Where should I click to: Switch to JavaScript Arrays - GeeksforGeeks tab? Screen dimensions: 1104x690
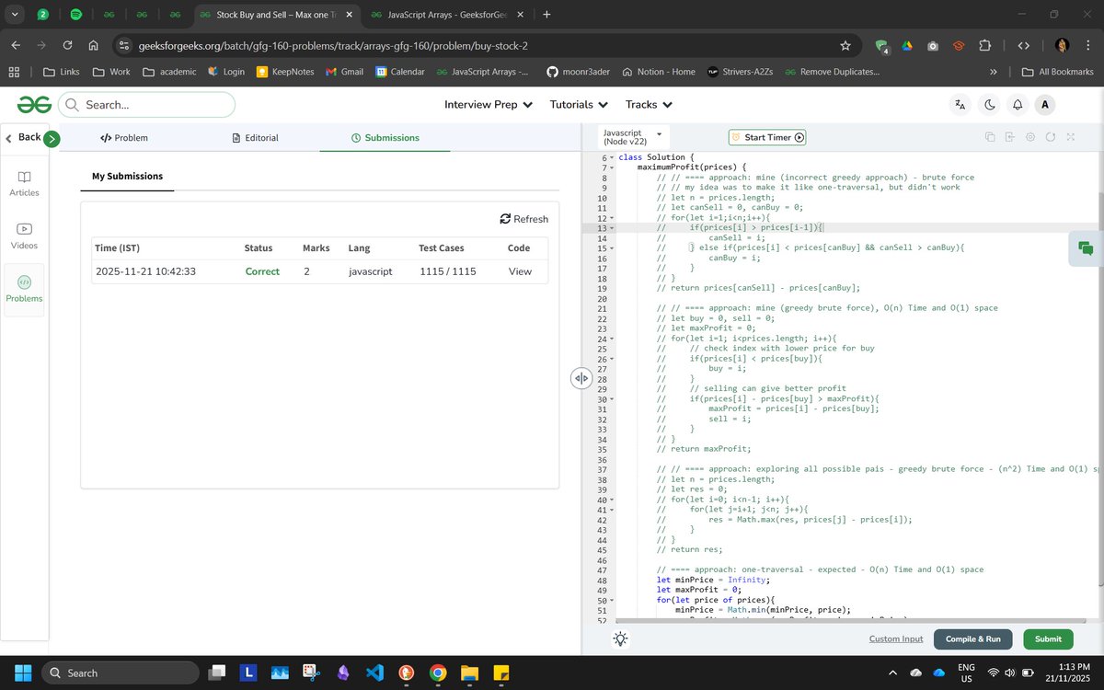446,15
